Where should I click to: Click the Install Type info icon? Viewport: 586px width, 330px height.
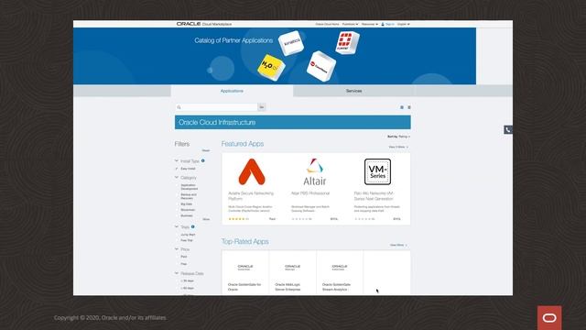click(x=203, y=160)
